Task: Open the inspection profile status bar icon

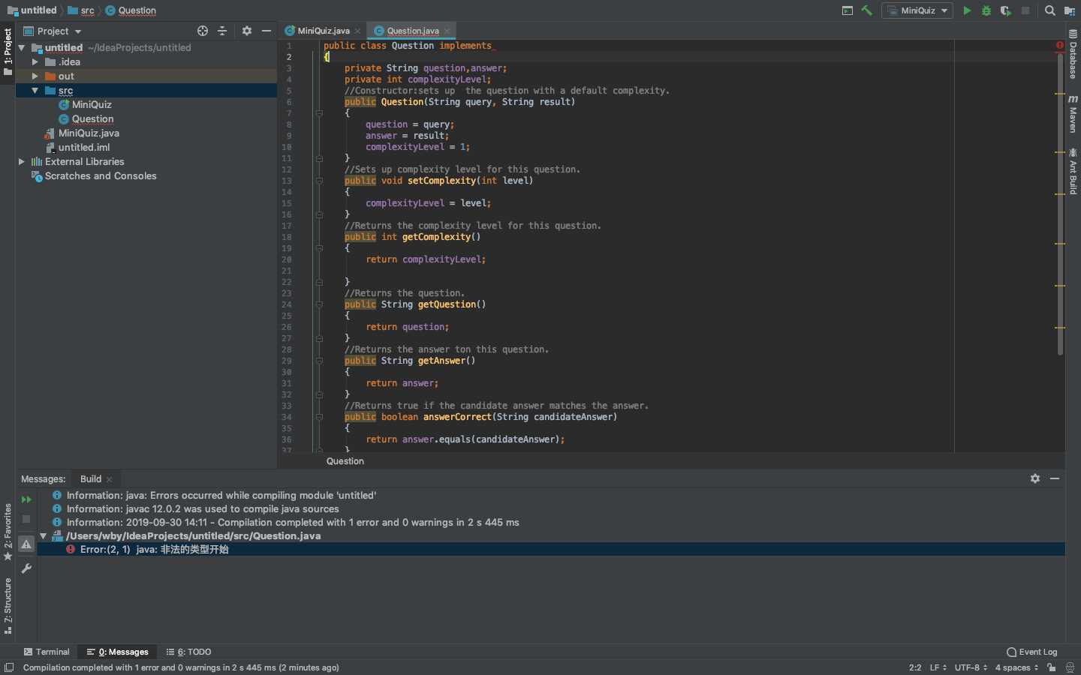Action: [1070, 667]
